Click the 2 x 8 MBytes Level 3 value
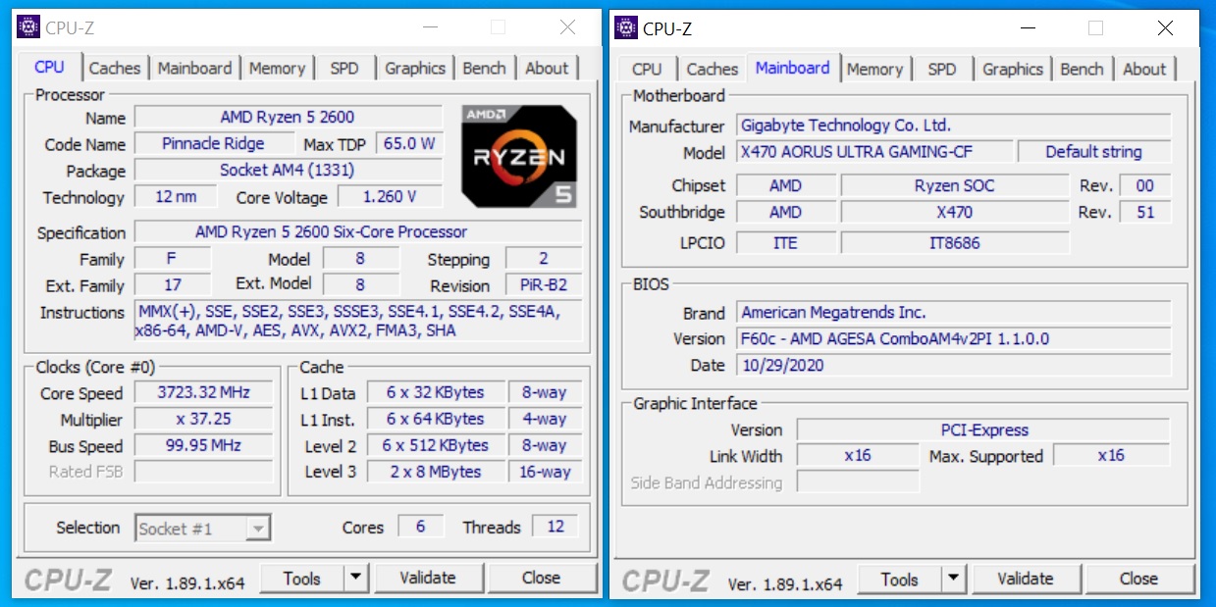Screen dimensions: 1216x607 [436, 472]
